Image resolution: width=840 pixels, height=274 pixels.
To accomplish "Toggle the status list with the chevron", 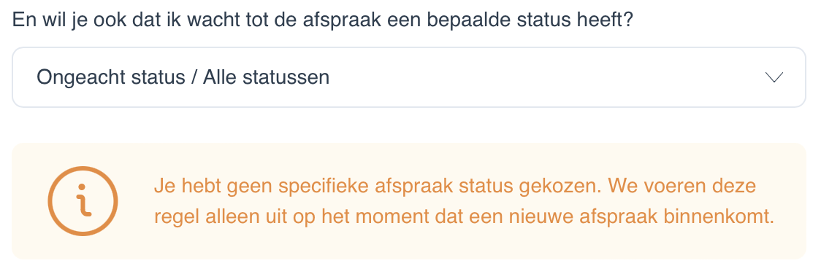I will (x=775, y=77).
